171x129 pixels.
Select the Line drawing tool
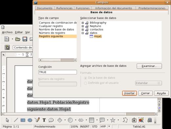point(16,120)
